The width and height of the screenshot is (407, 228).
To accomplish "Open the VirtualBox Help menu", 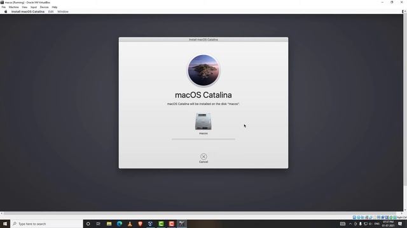I will coord(55,7).
